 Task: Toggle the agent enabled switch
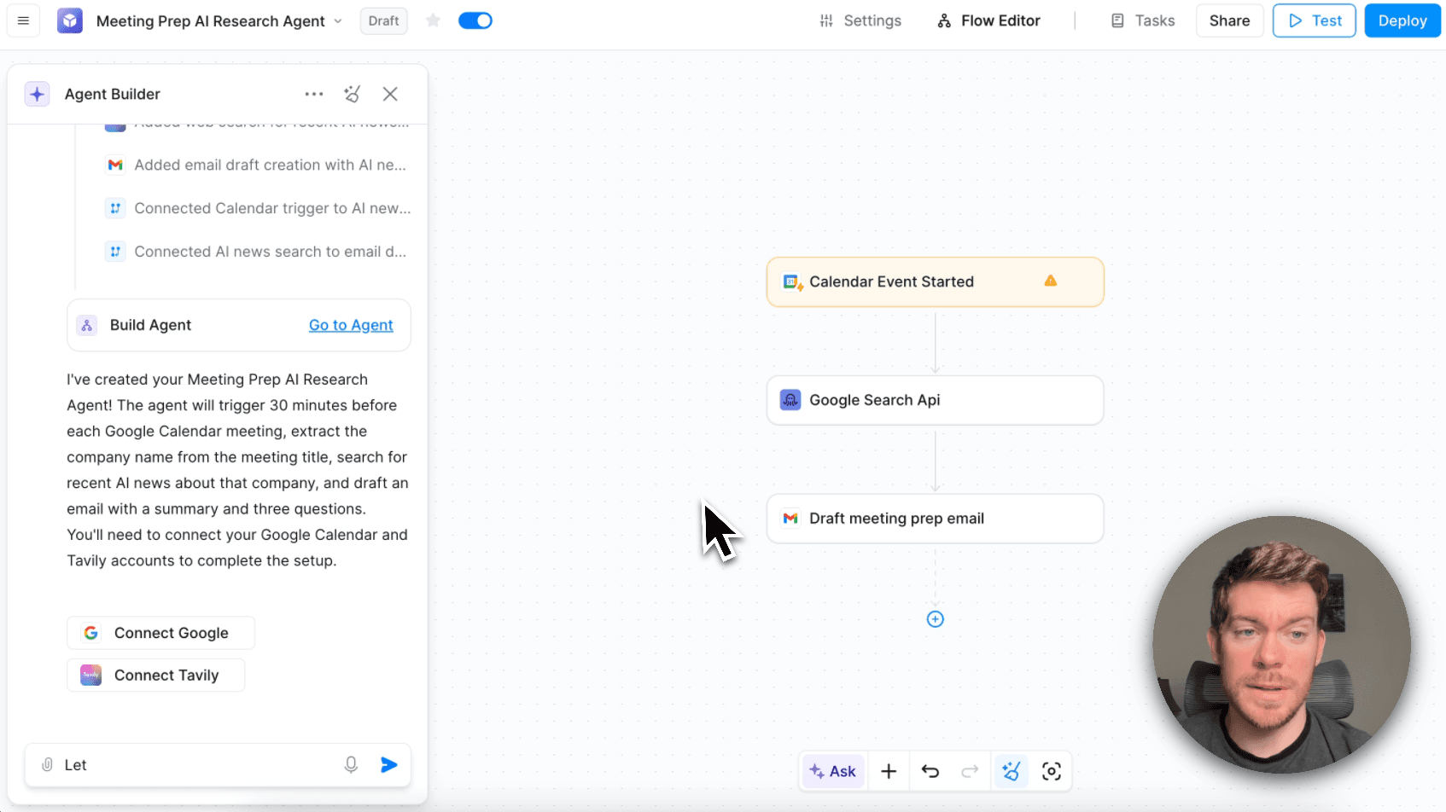click(475, 20)
